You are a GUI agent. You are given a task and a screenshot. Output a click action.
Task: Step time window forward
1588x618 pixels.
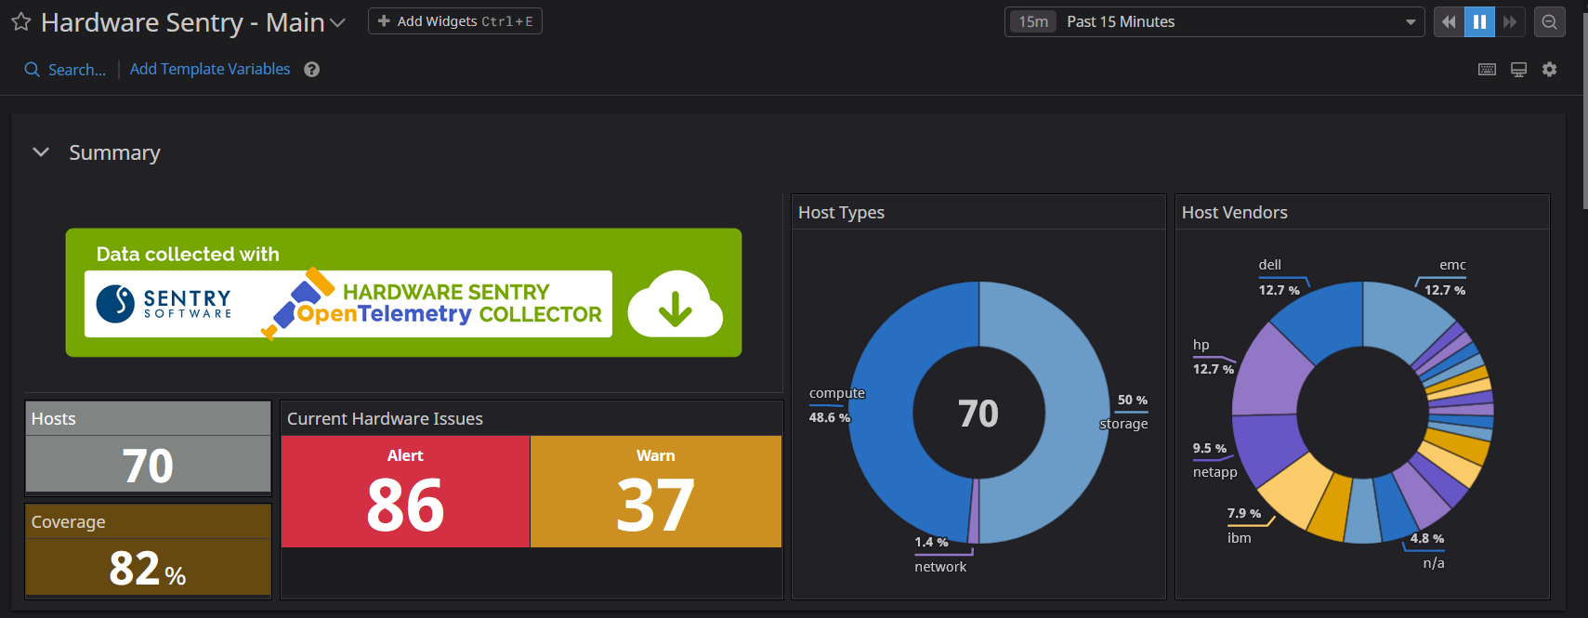[1510, 21]
